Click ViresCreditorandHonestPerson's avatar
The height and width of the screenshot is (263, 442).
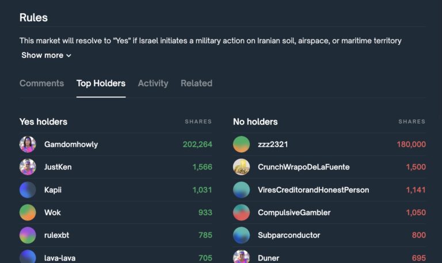[241, 189]
